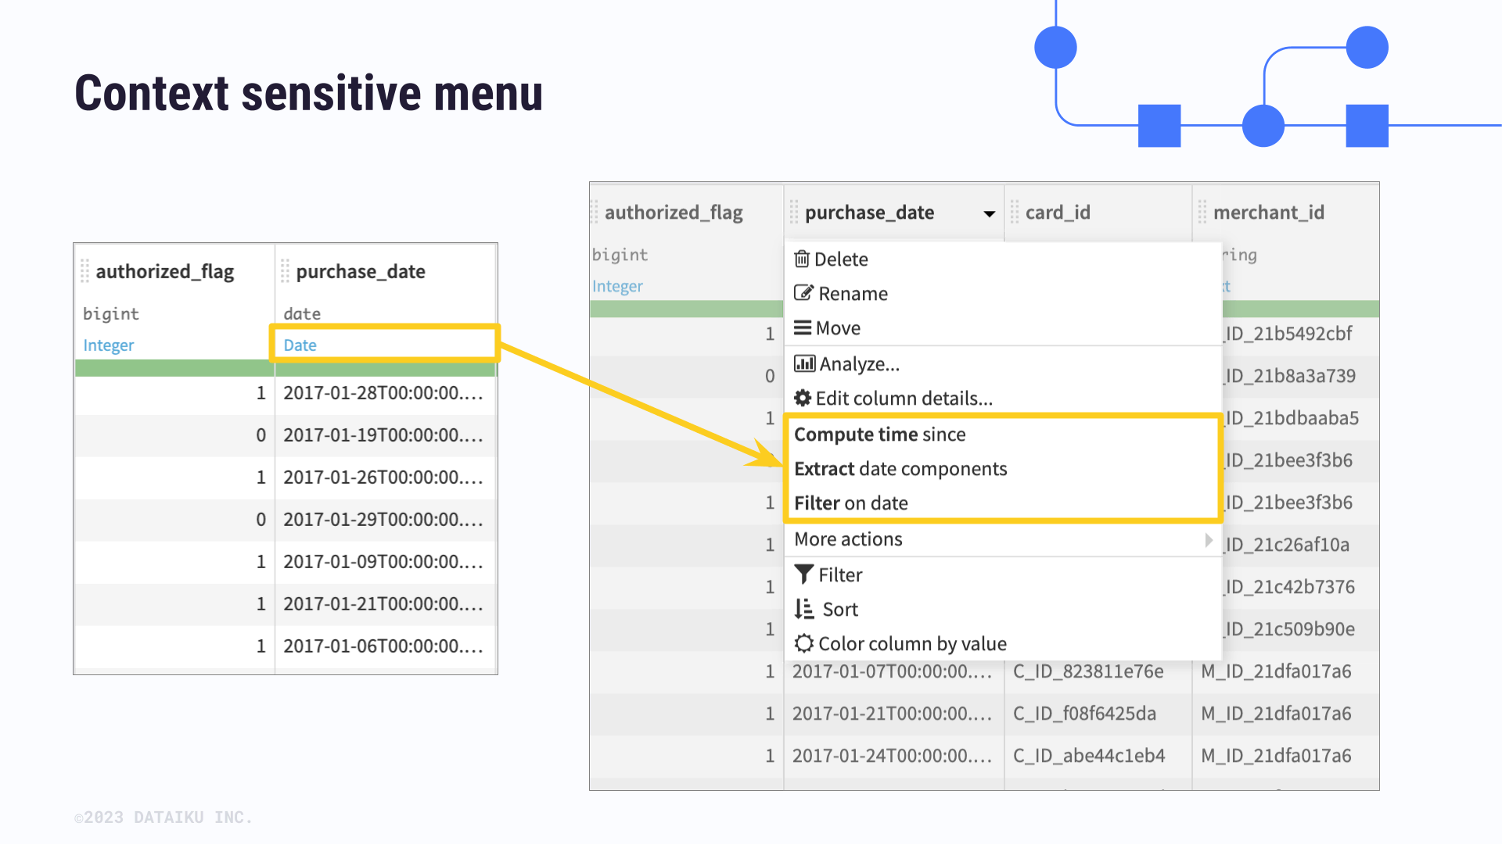Select the Rename pencil icon
Screen dimensions: 1502x844
(x=803, y=293)
